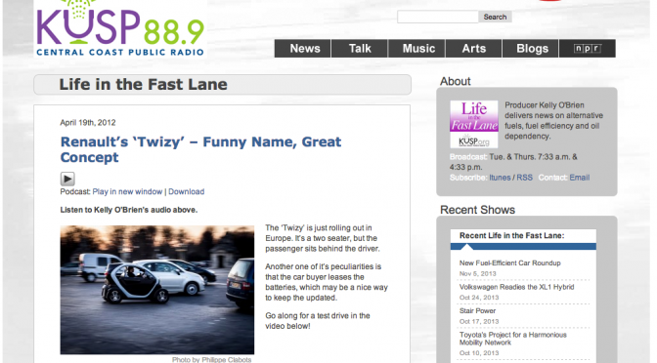The height and width of the screenshot is (363, 657).
Task: Focus the site search text field
Action: pyautogui.click(x=437, y=17)
